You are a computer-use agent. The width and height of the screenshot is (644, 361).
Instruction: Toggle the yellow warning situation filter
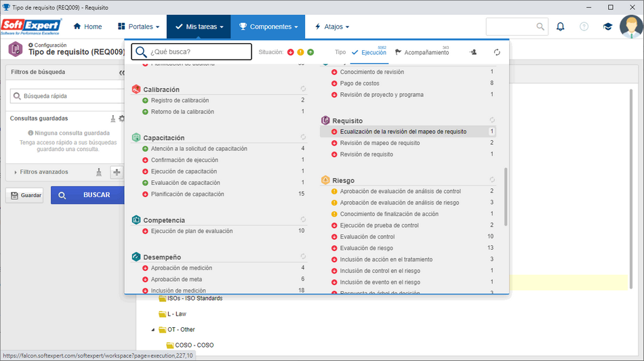pyautogui.click(x=300, y=52)
